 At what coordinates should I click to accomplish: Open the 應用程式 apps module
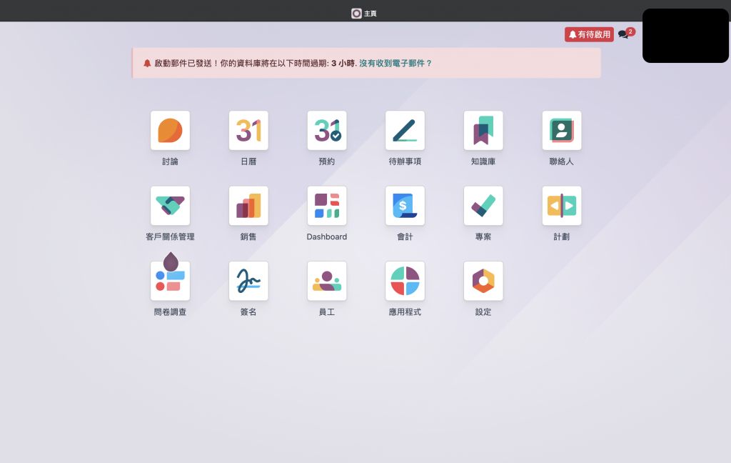[405, 281]
